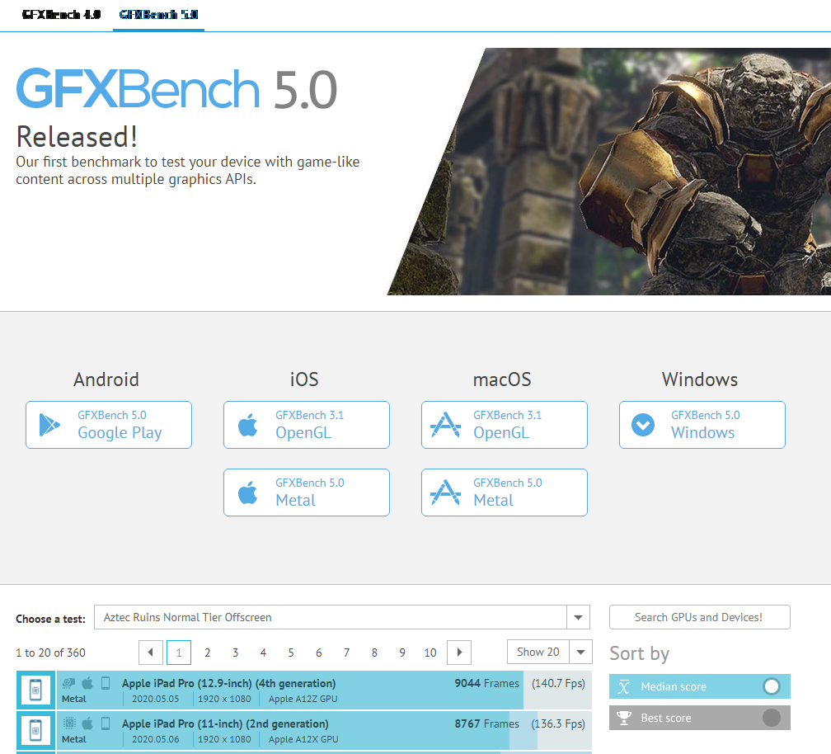The height and width of the screenshot is (754, 831).
Task: Go to results page 3
Action: pyautogui.click(x=235, y=653)
